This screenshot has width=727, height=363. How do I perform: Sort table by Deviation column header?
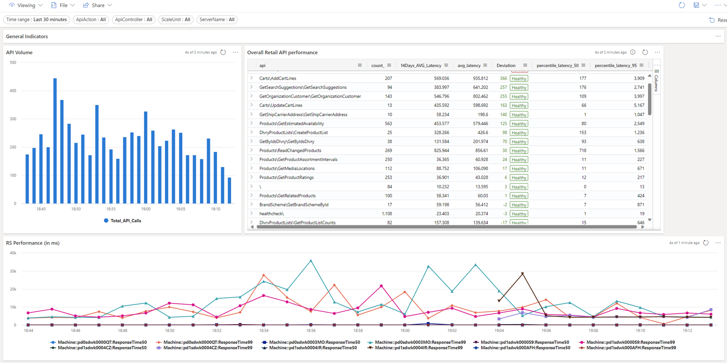pos(506,65)
